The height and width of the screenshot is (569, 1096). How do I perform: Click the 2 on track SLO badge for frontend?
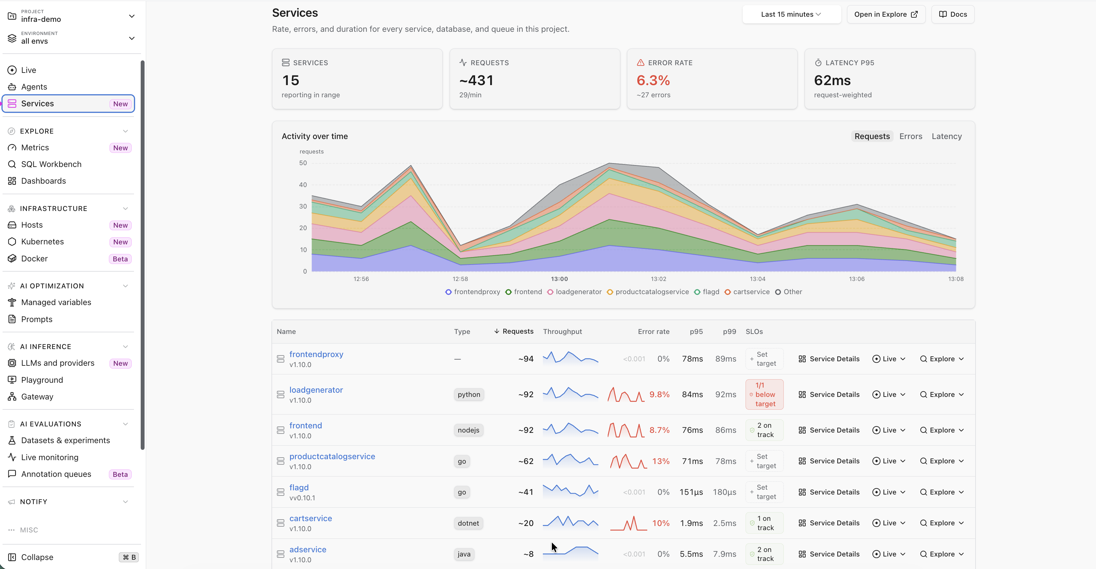coord(764,430)
